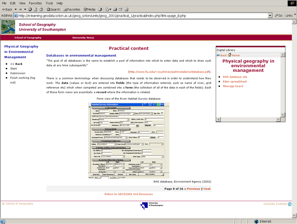Click the '<< Back' sidebar link
The image size is (297, 224).
point(16,64)
